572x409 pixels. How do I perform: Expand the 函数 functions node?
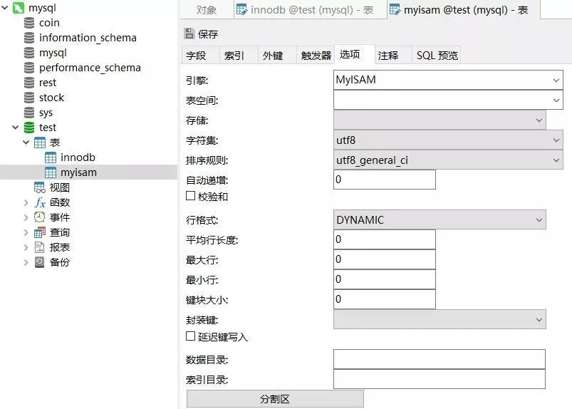coord(26,202)
